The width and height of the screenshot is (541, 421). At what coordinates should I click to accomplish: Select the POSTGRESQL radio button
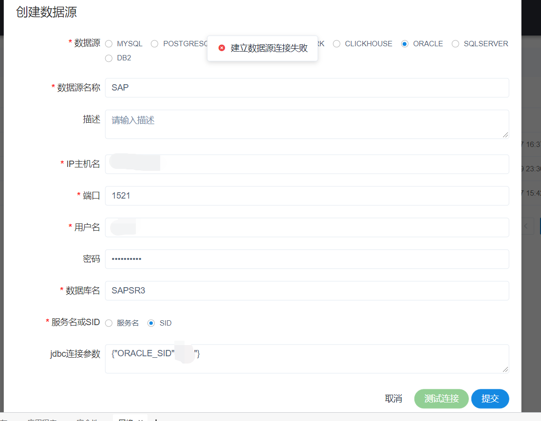pos(154,43)
